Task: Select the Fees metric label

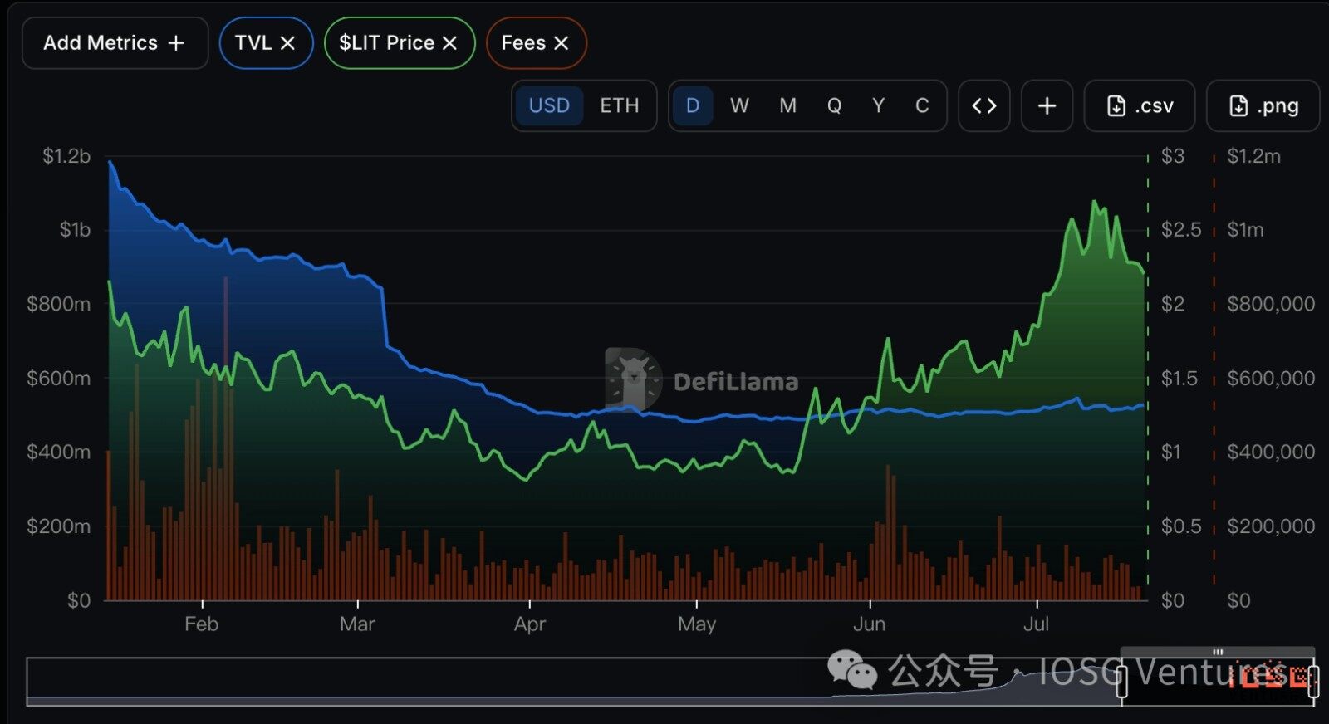Action: tap(523, 43)
